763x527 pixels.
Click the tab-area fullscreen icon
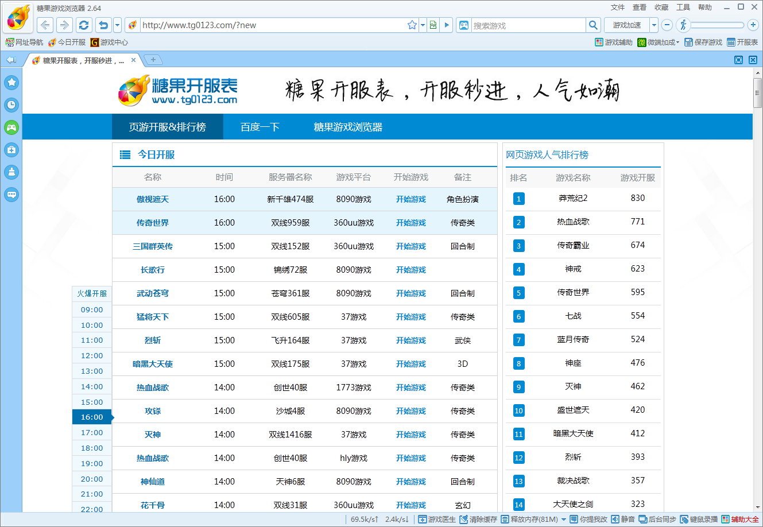coord(739,60)
